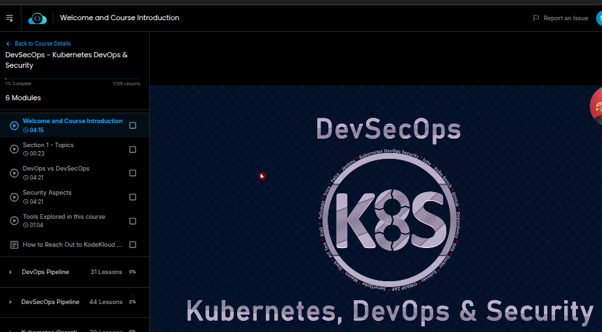
Task: Click the document icon for How to Reach Out
Action: tap(14, 245)
